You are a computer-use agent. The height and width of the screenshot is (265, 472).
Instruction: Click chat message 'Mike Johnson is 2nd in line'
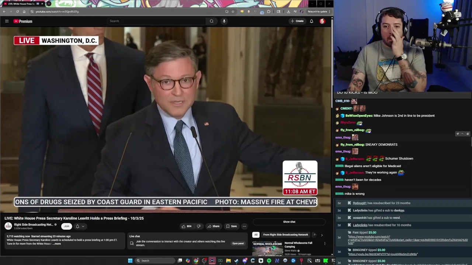coord(404,116)
